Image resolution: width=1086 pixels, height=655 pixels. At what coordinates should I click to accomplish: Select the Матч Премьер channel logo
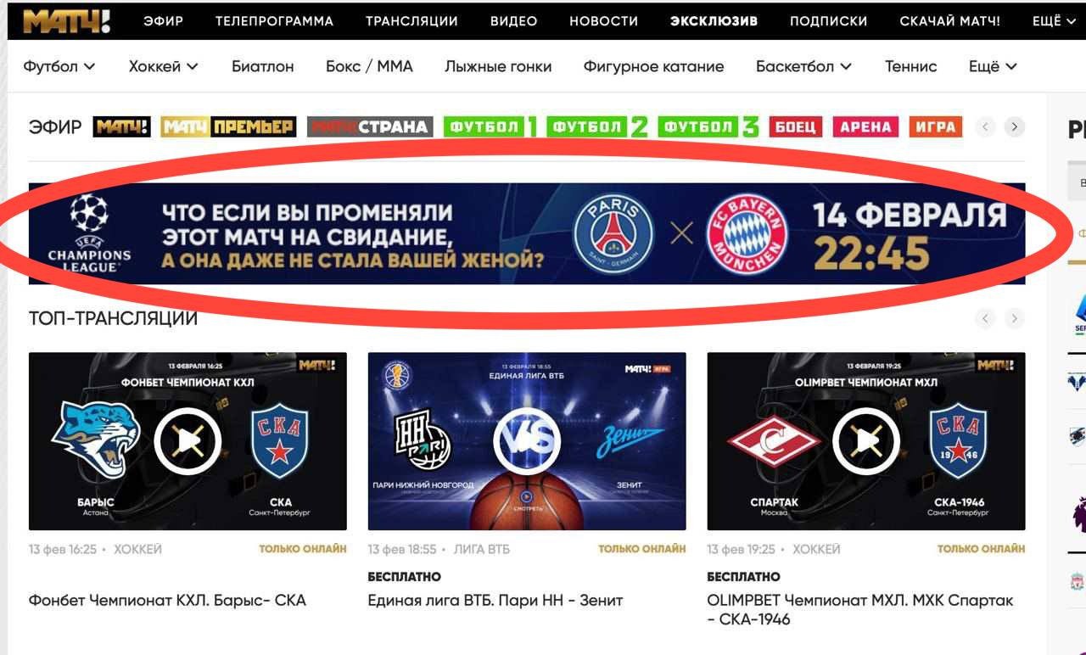point(228,127)
